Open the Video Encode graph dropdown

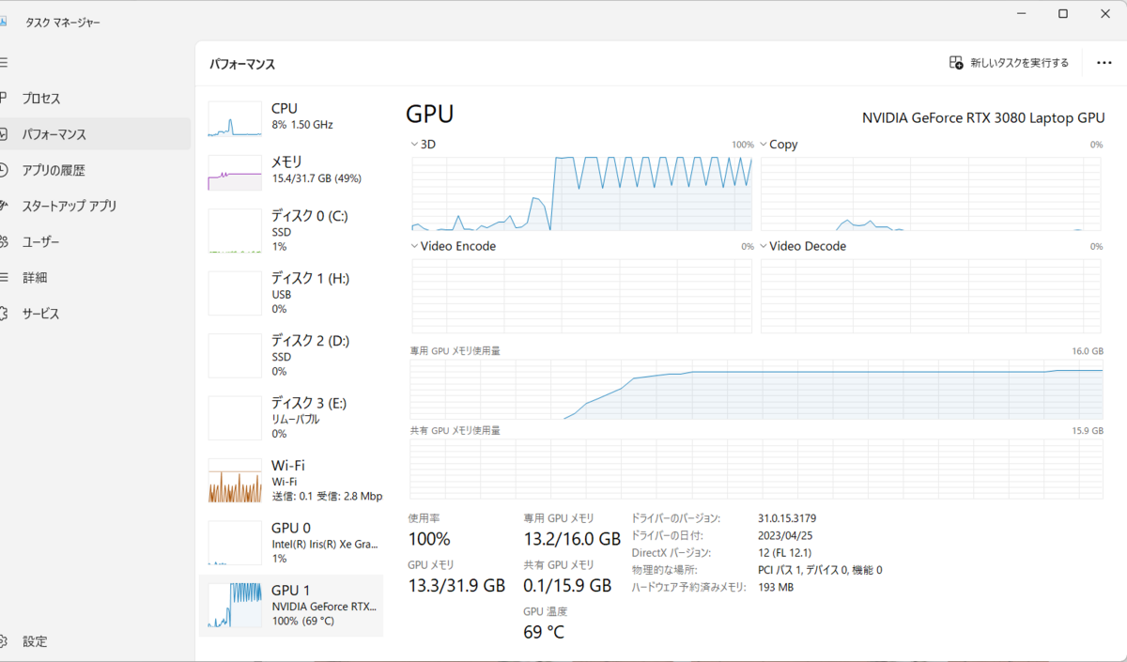click(415, 246)
